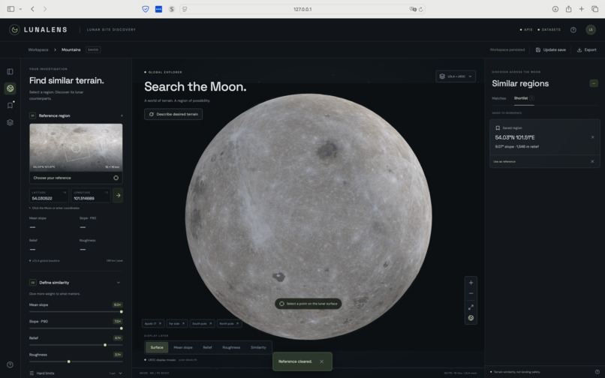Image resolution: width=605 pixels, height=378 pixels.
Task: Click the help question-mark icon in top header
Action: (573, 30)
